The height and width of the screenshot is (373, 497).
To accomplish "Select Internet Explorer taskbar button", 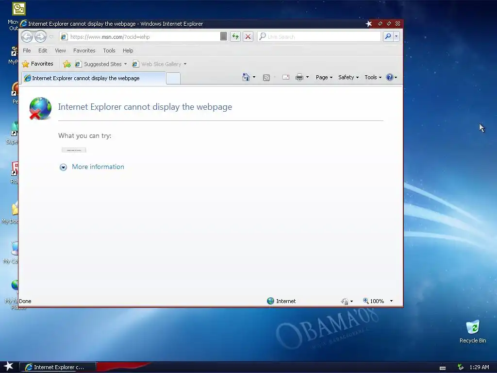I will (x=58, y=367).
